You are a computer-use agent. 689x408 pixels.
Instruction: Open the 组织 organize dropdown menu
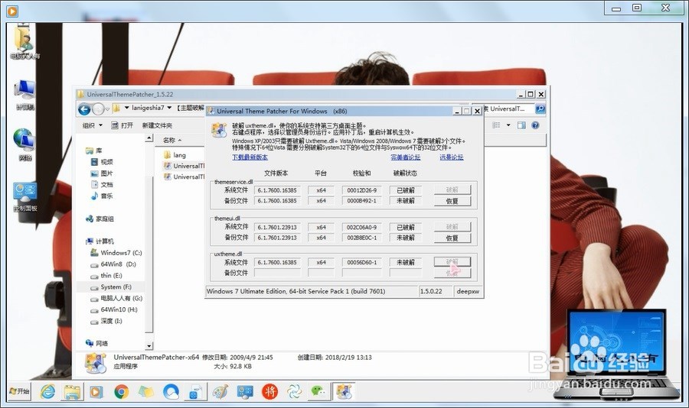tap(93, 125)
